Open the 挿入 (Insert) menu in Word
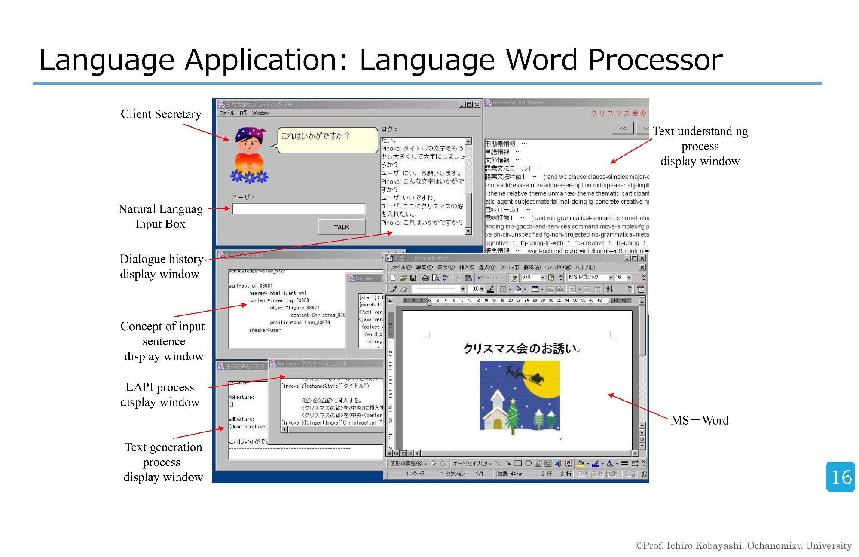 tap(466, 267)
